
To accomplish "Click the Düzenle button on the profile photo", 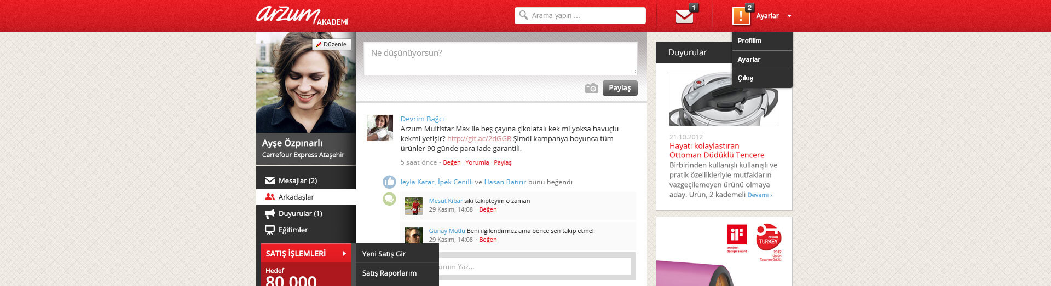I will click(332, 44).
